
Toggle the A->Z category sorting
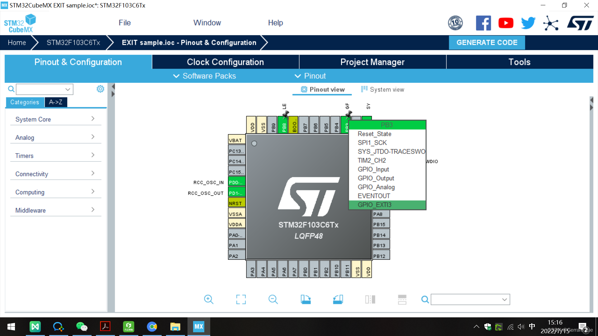(x=55, y=102)
